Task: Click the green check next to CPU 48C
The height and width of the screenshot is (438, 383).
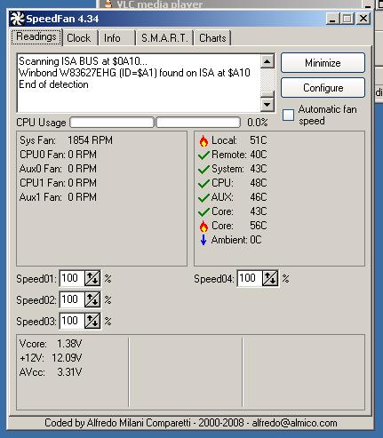Action: (203, 183)
